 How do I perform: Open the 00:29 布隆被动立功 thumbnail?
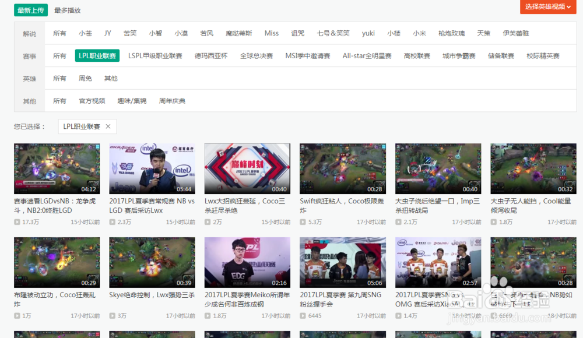tap(57, 262)
